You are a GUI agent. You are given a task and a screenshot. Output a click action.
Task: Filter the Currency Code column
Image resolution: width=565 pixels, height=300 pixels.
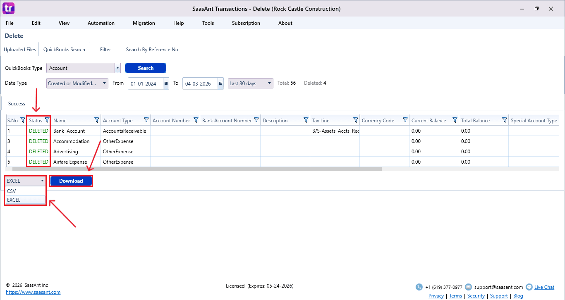coord(405,120)
